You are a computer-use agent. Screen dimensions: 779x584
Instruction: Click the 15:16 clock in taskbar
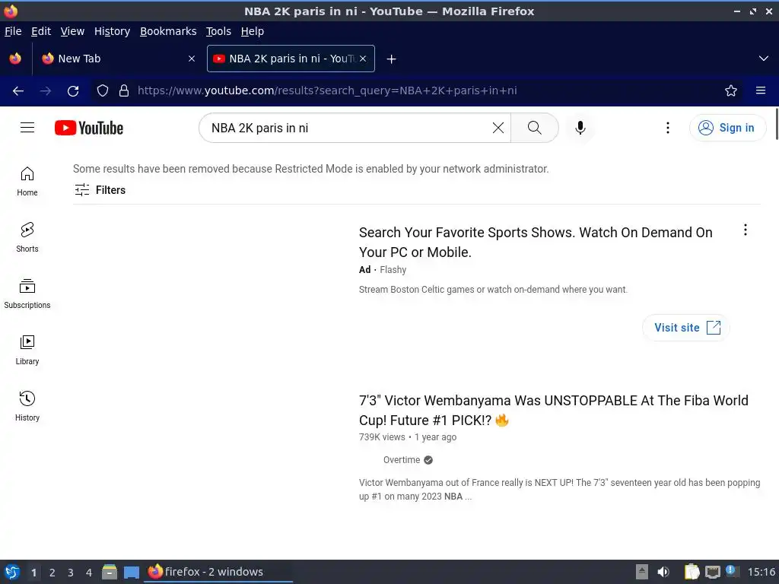[x=761, y=572]
